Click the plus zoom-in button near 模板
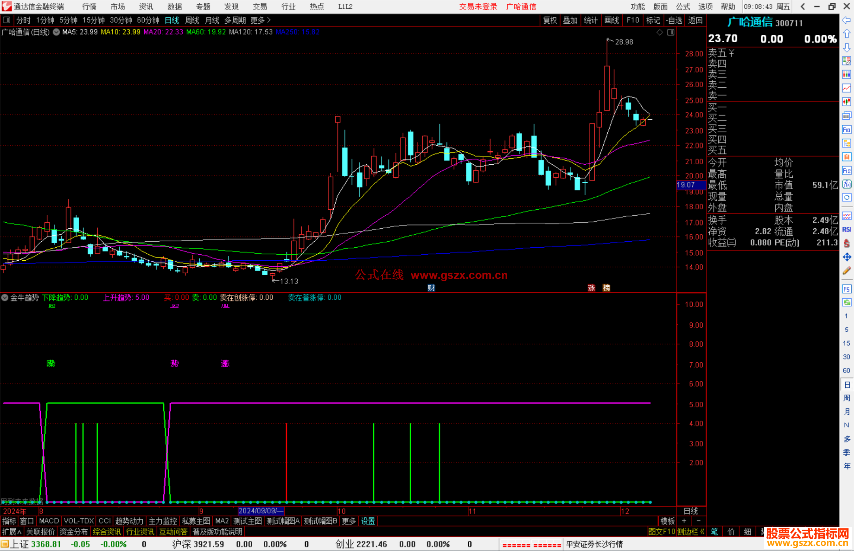The height and width of the screenshot is (551, 854). click(x=684, y=521)
